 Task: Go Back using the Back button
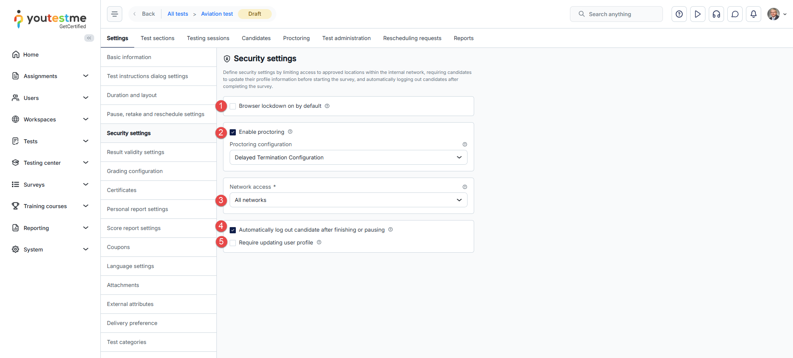point(145,14)
